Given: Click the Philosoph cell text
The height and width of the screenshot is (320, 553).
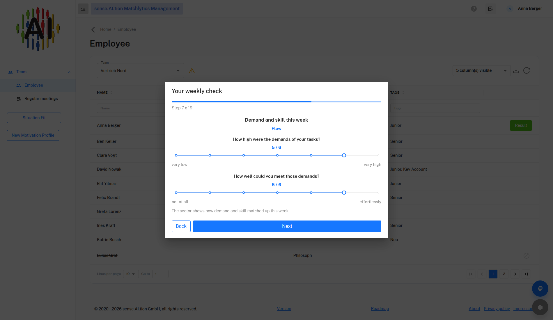Looking at the screenshot, I should [x=302, y=255].
